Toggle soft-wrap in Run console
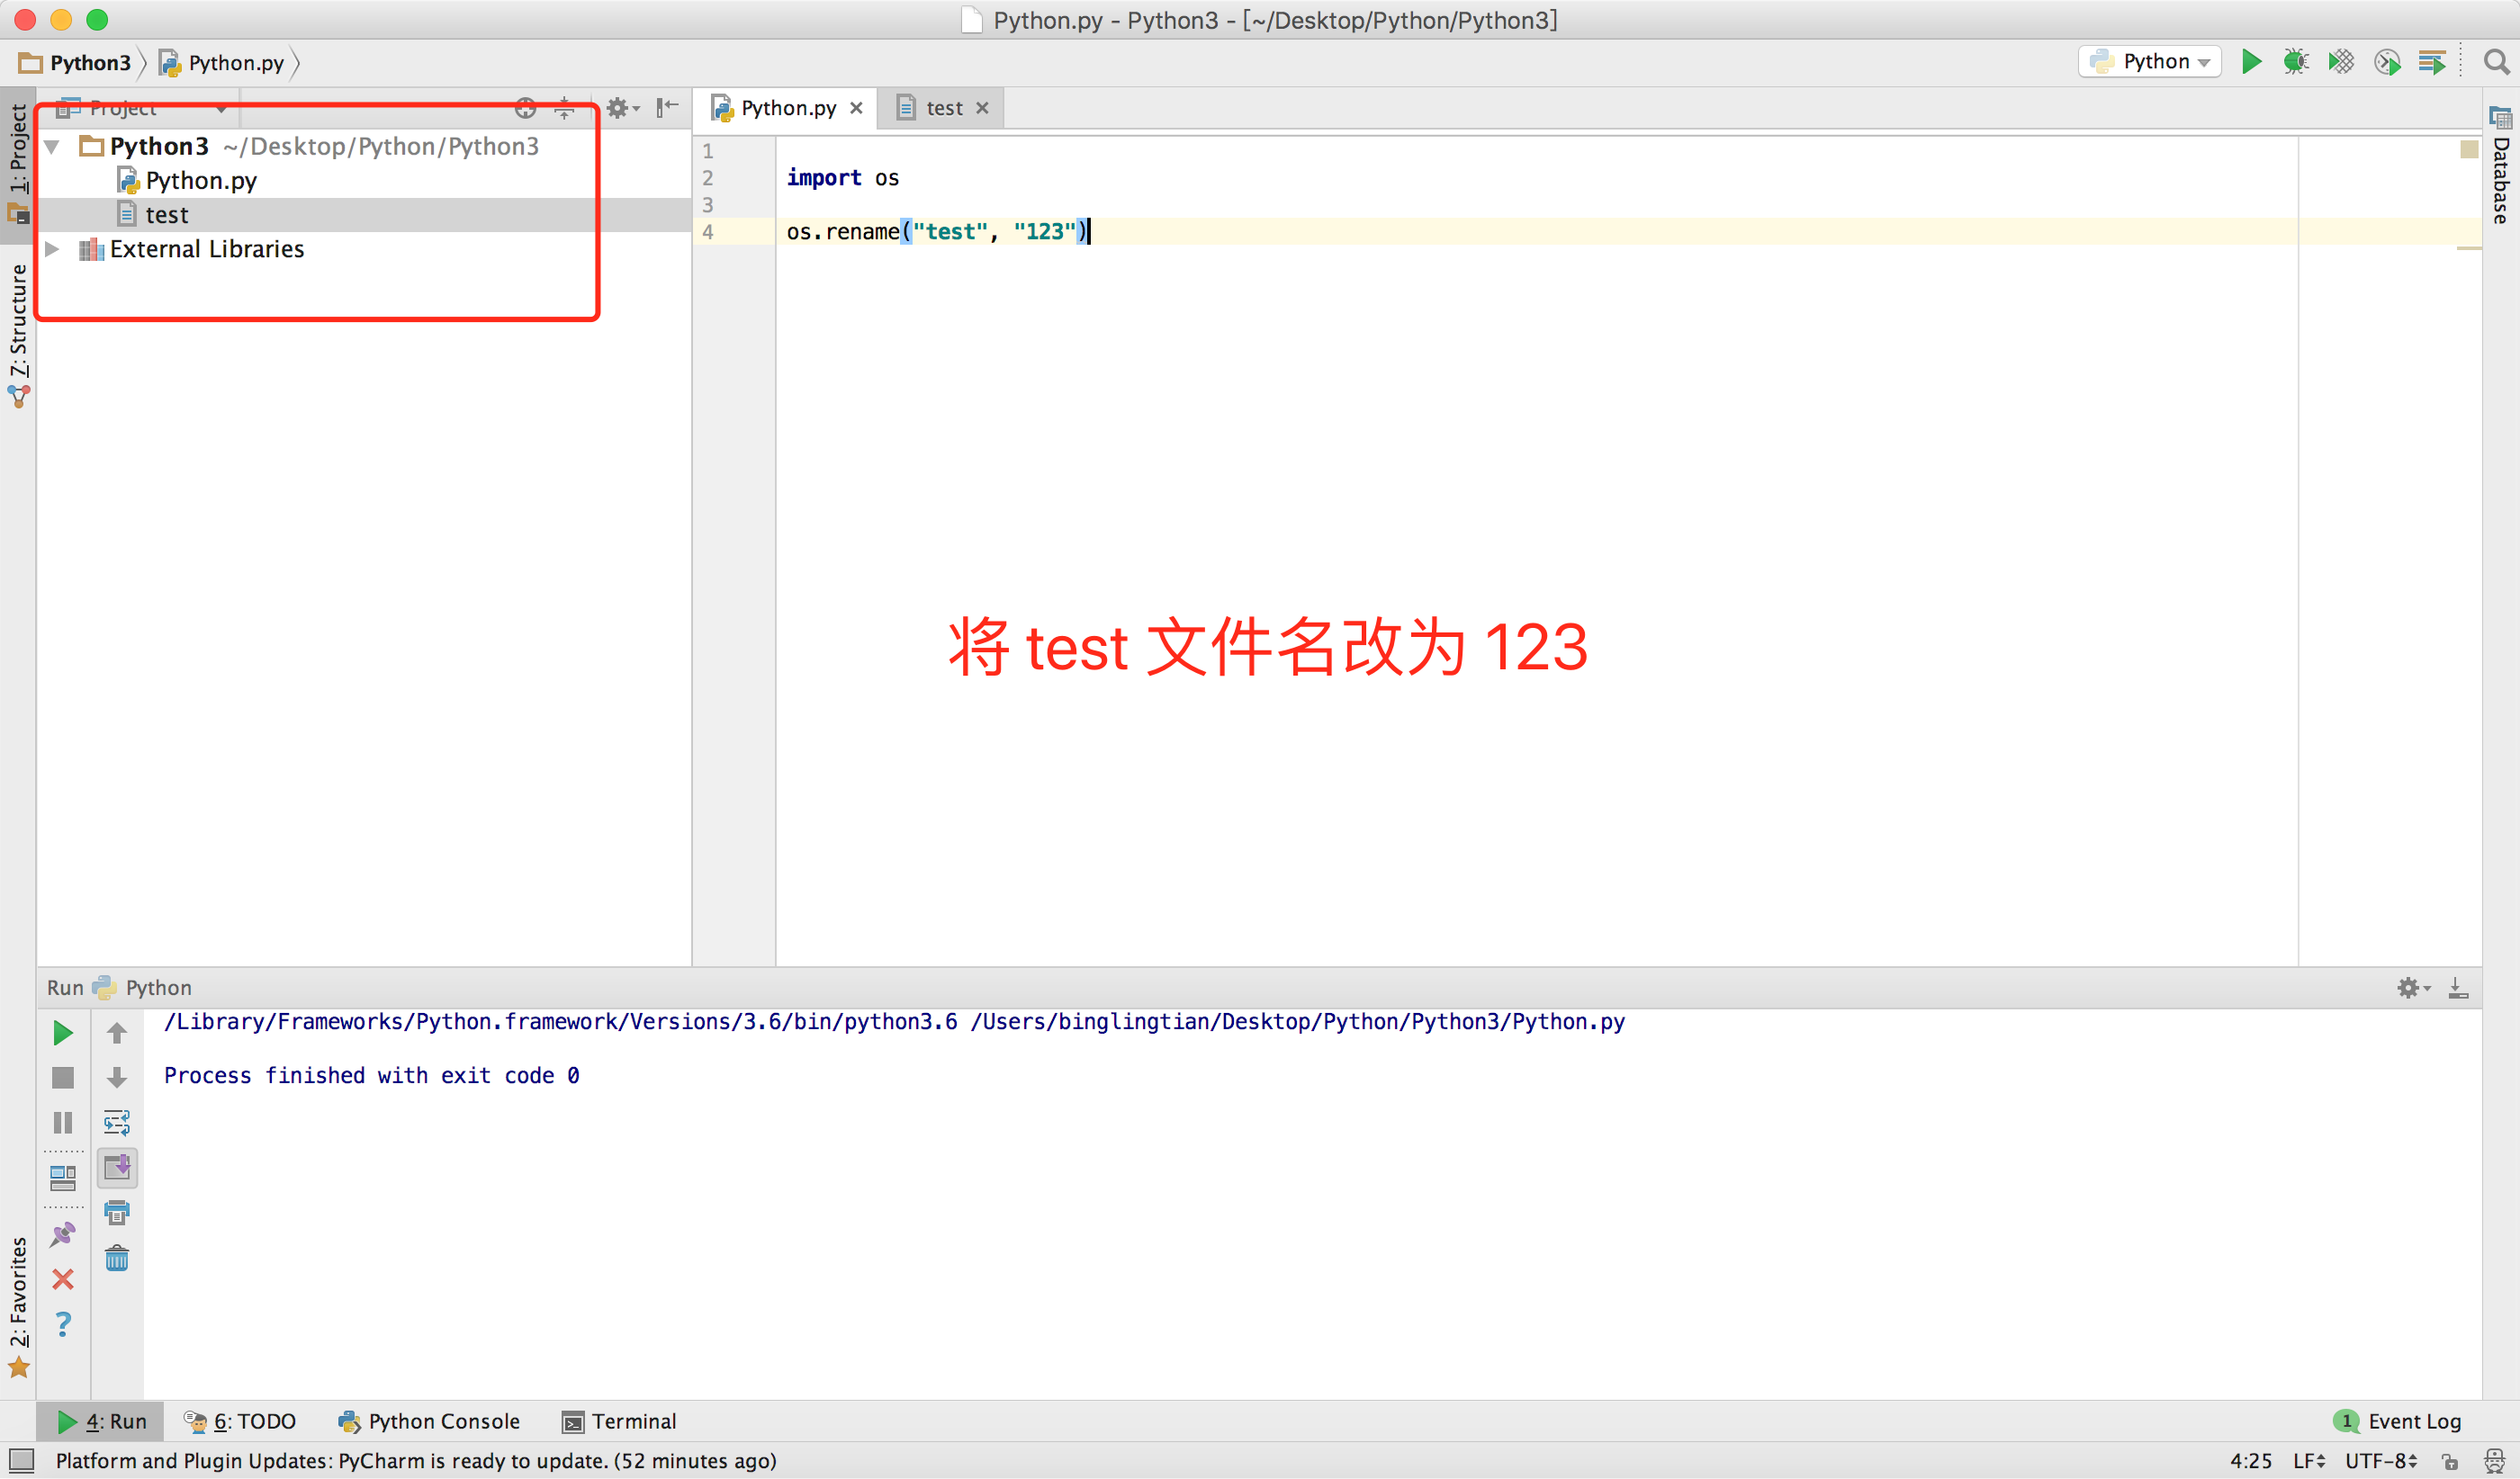This screenshot has height=1479, width=2520. click(x=117, y=1122)
